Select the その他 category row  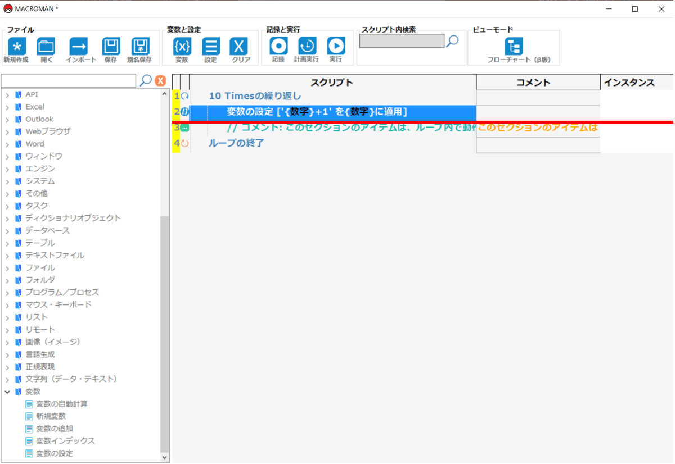37,193
